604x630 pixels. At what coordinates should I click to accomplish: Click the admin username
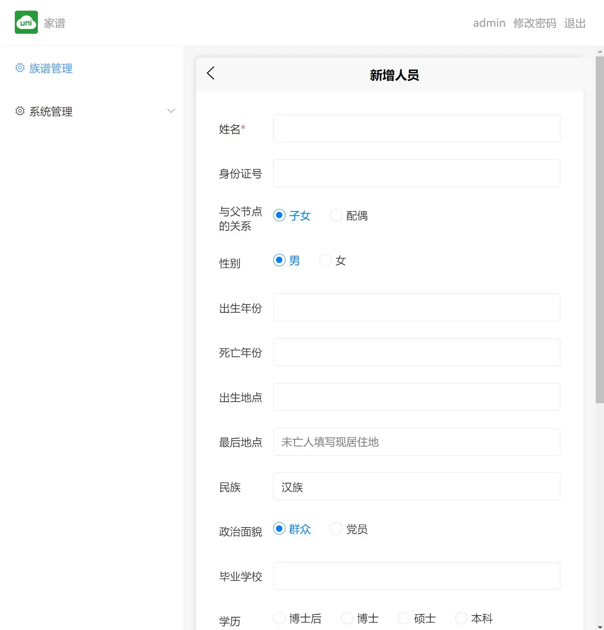click(489, 23)
